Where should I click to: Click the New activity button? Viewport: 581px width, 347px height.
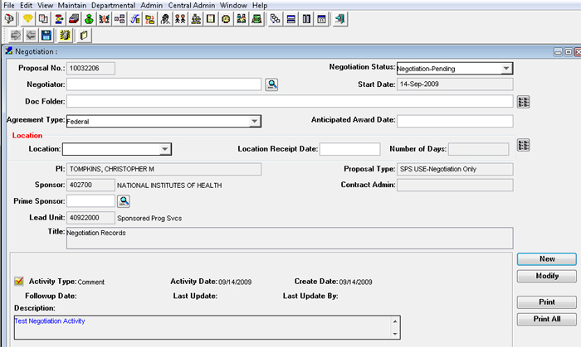click(547, 259)
